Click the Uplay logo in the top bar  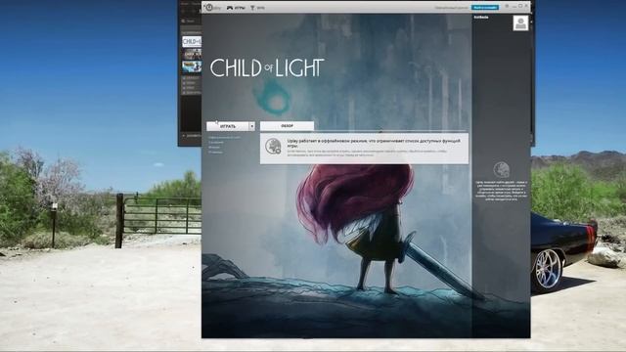(212, 8)
